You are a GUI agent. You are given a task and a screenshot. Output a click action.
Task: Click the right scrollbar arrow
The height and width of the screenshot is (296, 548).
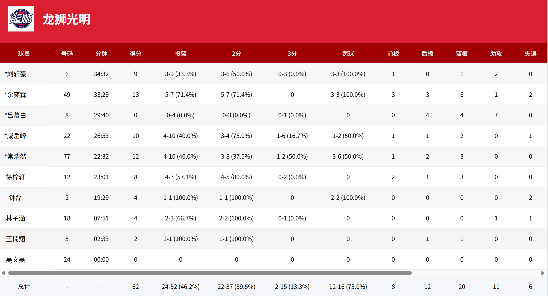click(x=543, y=273)
